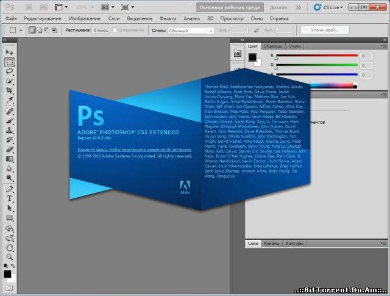Image resolution: width=390 pixels, height=296 pixels.
Task: Open the Изображение menu
Action: pyautogui.click(x=85, y=18)
